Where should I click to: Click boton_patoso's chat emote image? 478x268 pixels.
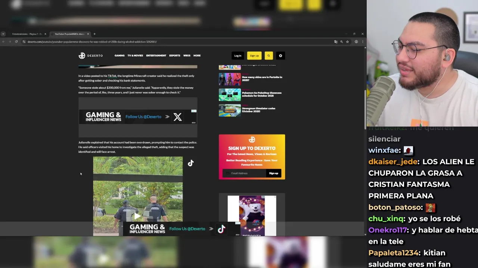[430, 207]
